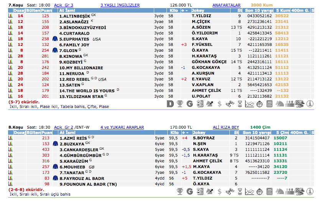Click the hourglass icon under race 8
This screenshot has width=323, height=201.
tap(239, 191)
